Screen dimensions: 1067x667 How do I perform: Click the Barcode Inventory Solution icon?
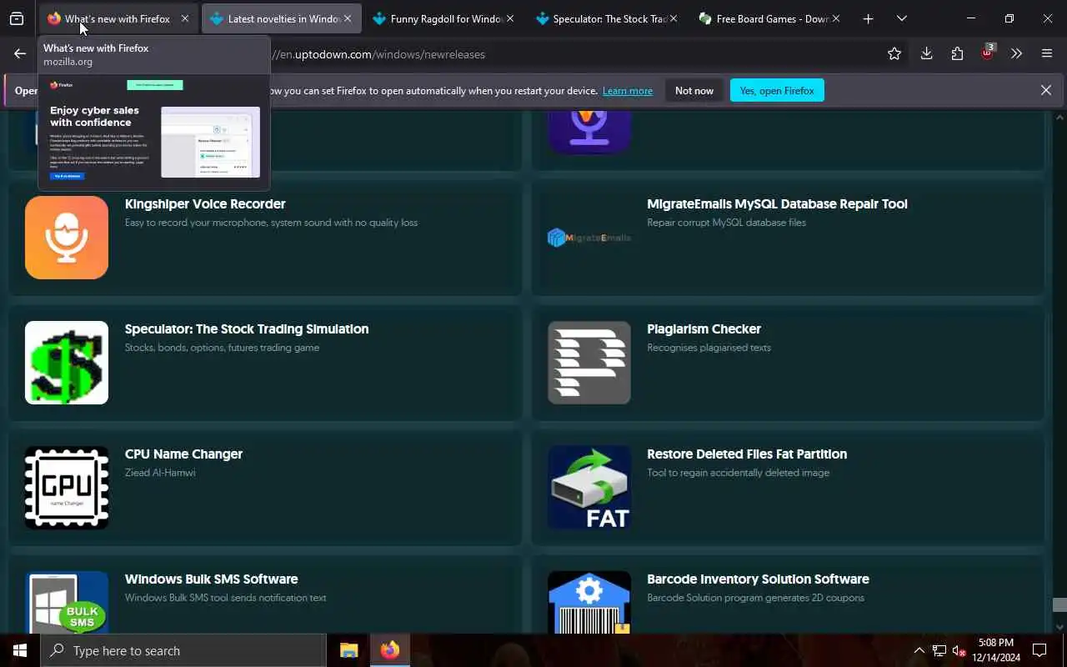click(589, 602)
